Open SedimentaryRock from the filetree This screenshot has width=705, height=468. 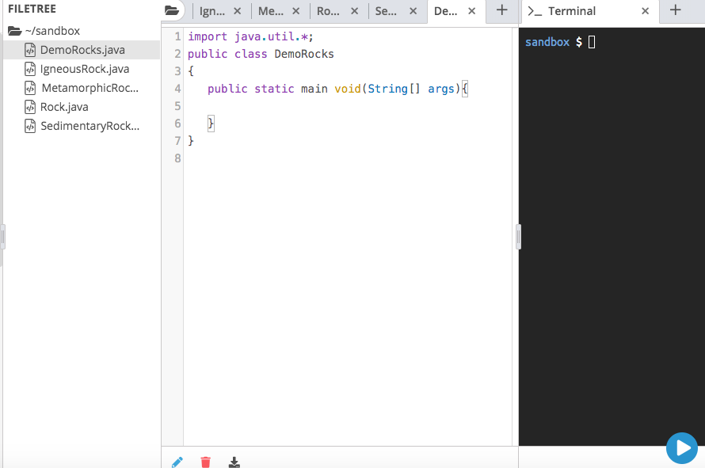click(x=86, y=125)
